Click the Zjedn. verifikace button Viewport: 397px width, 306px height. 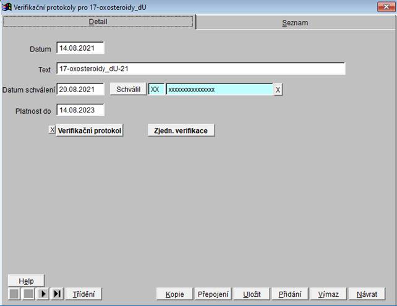click(x=181, y=131)
